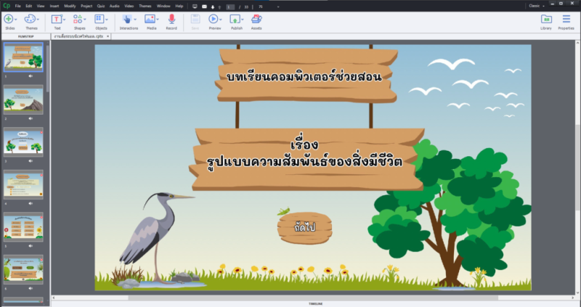Expand the Shapes dropdown
The height and width of the screenshot is (307, 581).
point(85,19)
